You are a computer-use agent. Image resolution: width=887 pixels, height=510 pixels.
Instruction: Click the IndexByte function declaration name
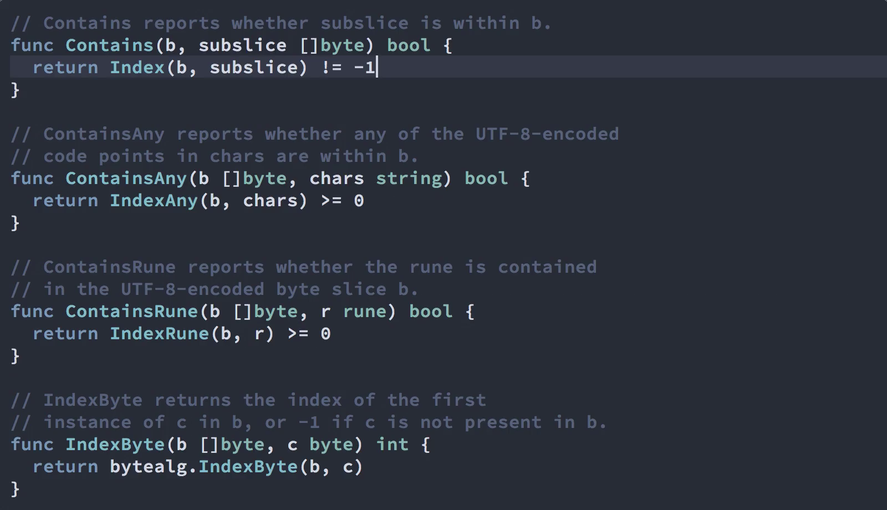[x=115, y=445]
